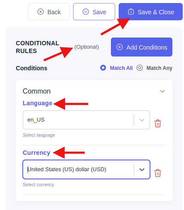Delete the Language condition with trash icon
This screenshot has height=210, width=184.
[x=158, y=123]
